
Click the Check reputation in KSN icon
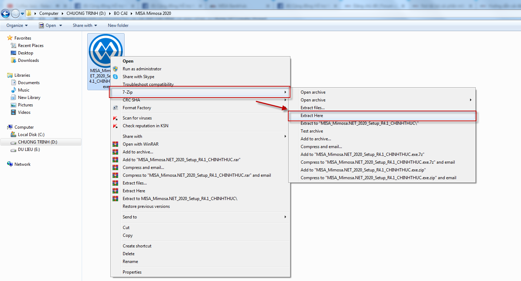pyautogui.click(x=115, y=126)
